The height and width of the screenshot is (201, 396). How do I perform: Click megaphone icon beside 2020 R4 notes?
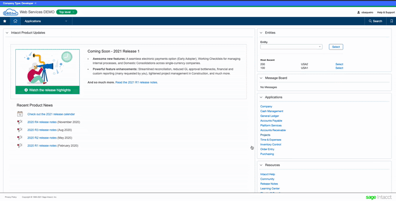click(20, 122)
